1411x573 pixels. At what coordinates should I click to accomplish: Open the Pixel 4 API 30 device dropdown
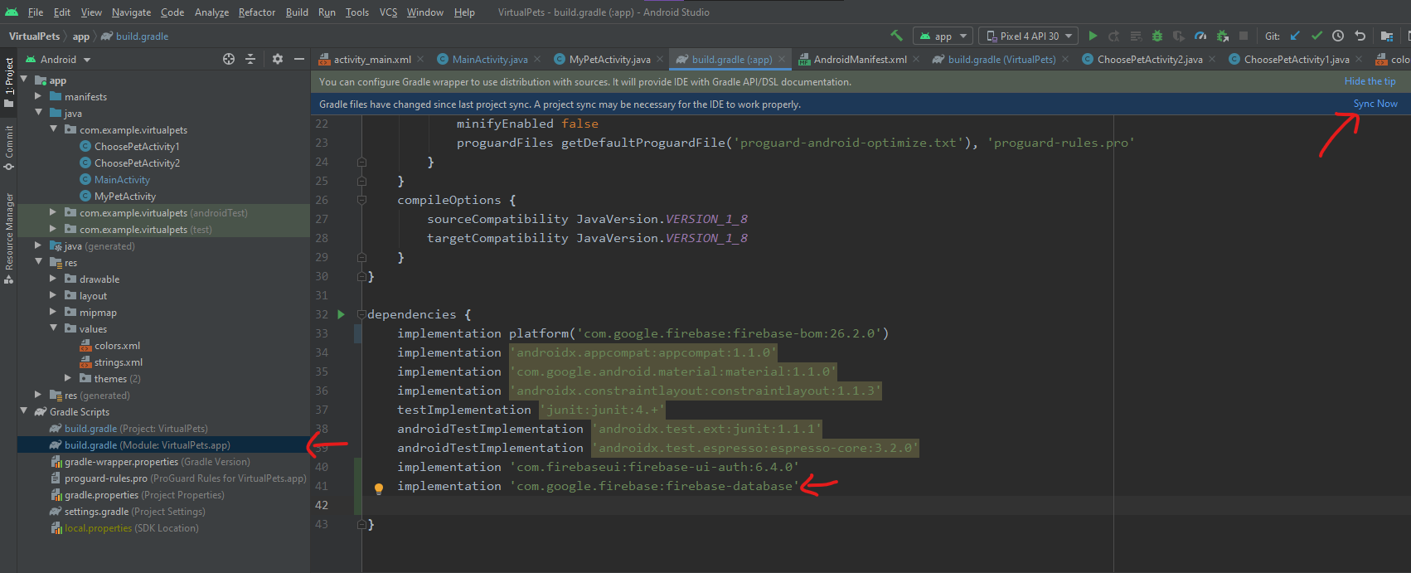coord(1028,36)
